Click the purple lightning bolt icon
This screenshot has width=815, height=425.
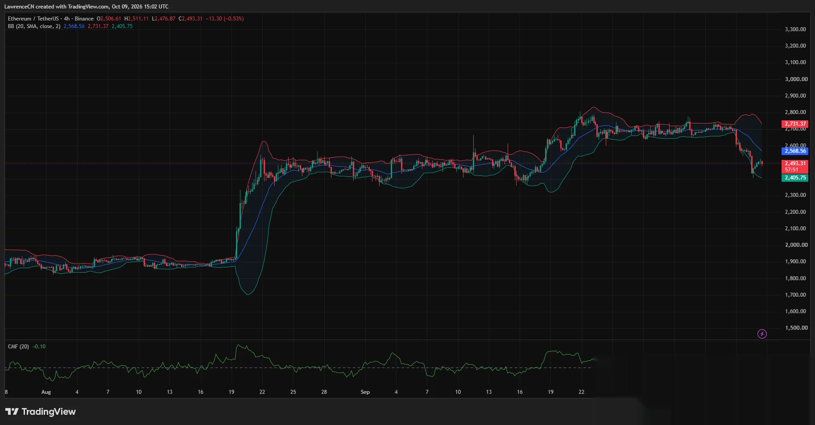pyautogui.click(x=762, y=334)
